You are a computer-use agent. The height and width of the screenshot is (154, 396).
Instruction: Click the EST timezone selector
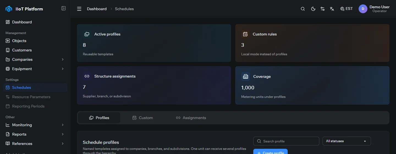[346, 9]
